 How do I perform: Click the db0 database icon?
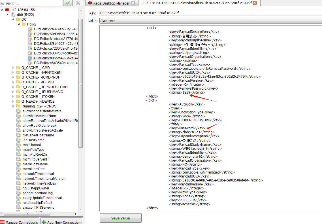pos(13,15)
